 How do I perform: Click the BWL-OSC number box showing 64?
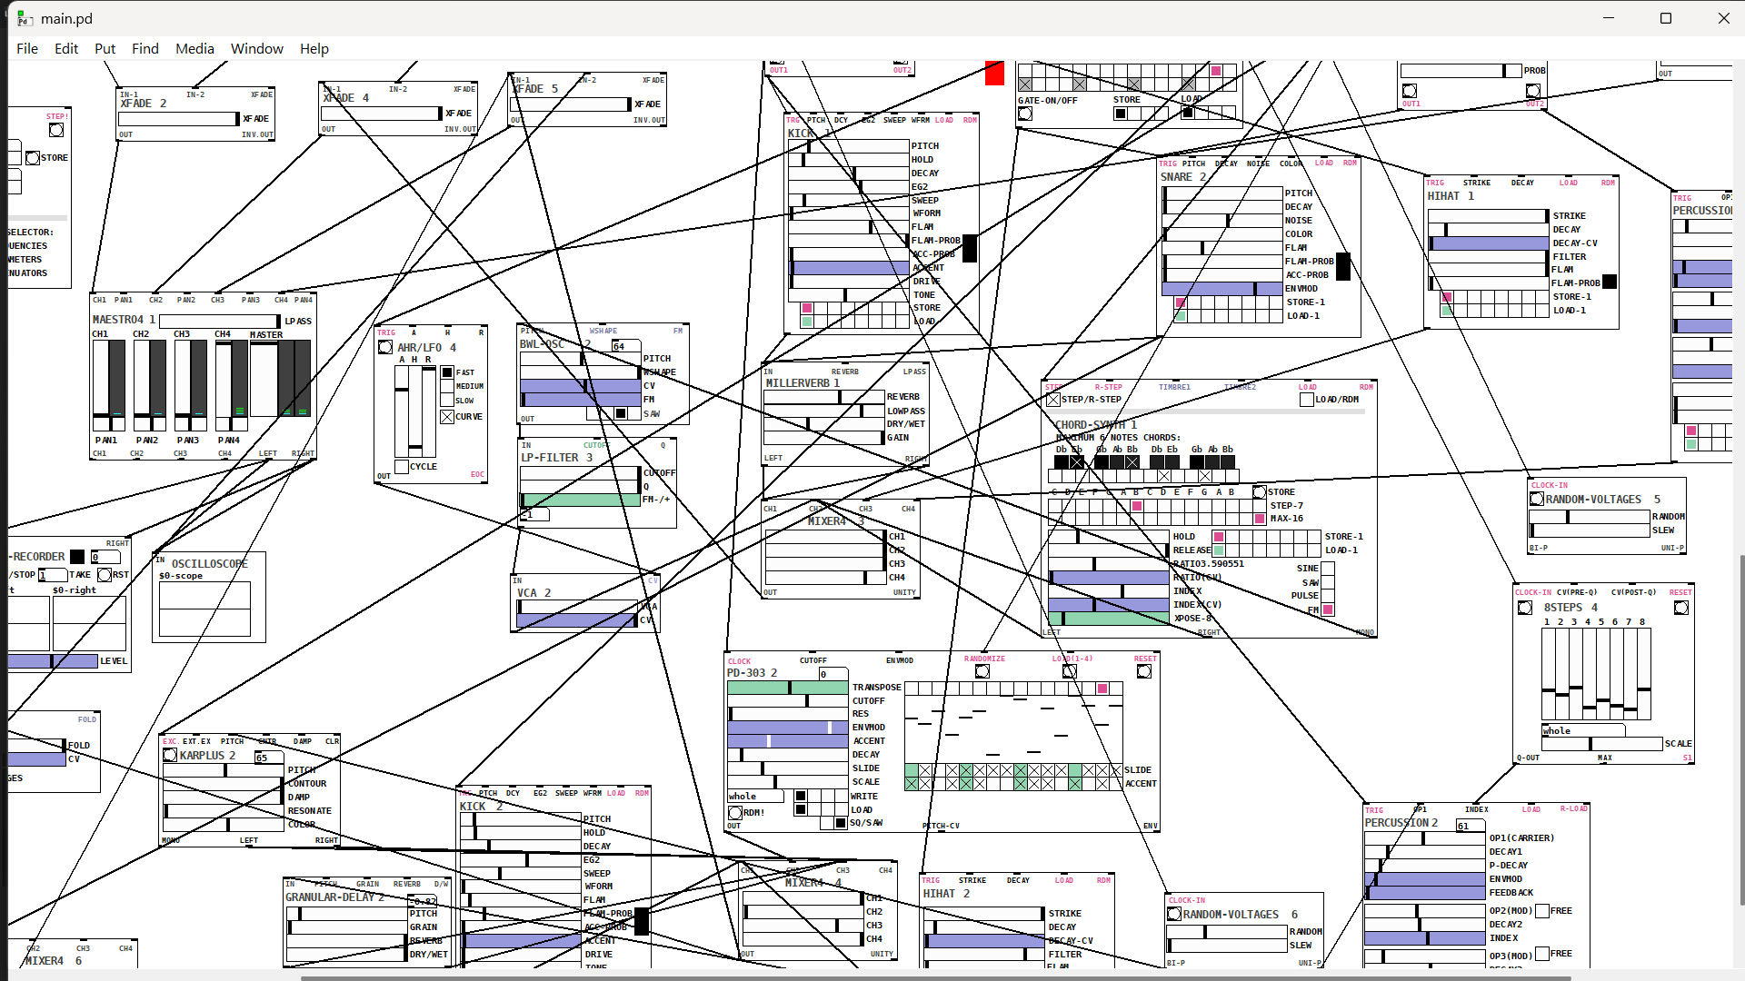(x=624, y=346)
